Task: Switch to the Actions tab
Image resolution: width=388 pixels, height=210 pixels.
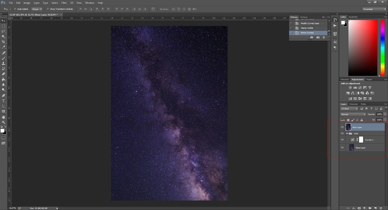Action: (x=304, y=17)
